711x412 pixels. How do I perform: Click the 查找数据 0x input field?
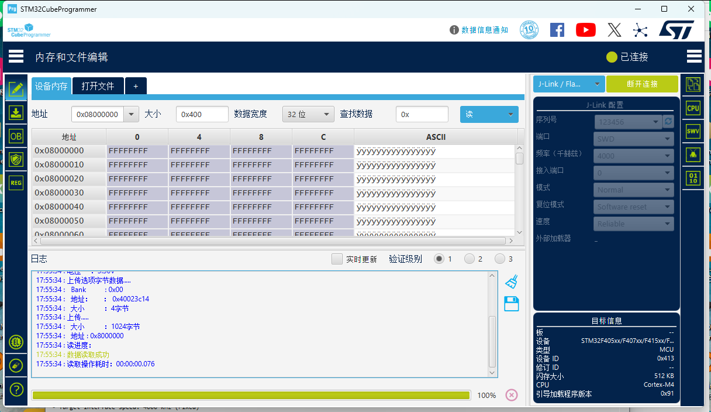422,115
